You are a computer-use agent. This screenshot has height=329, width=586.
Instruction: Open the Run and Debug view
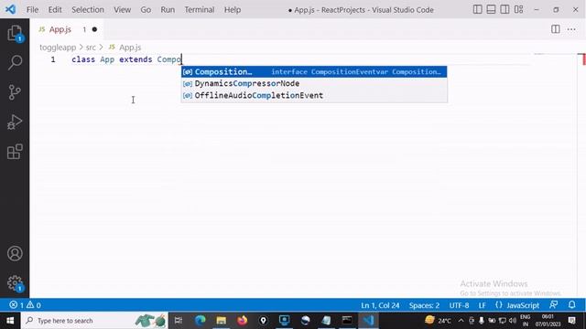(x=15, y=122)
